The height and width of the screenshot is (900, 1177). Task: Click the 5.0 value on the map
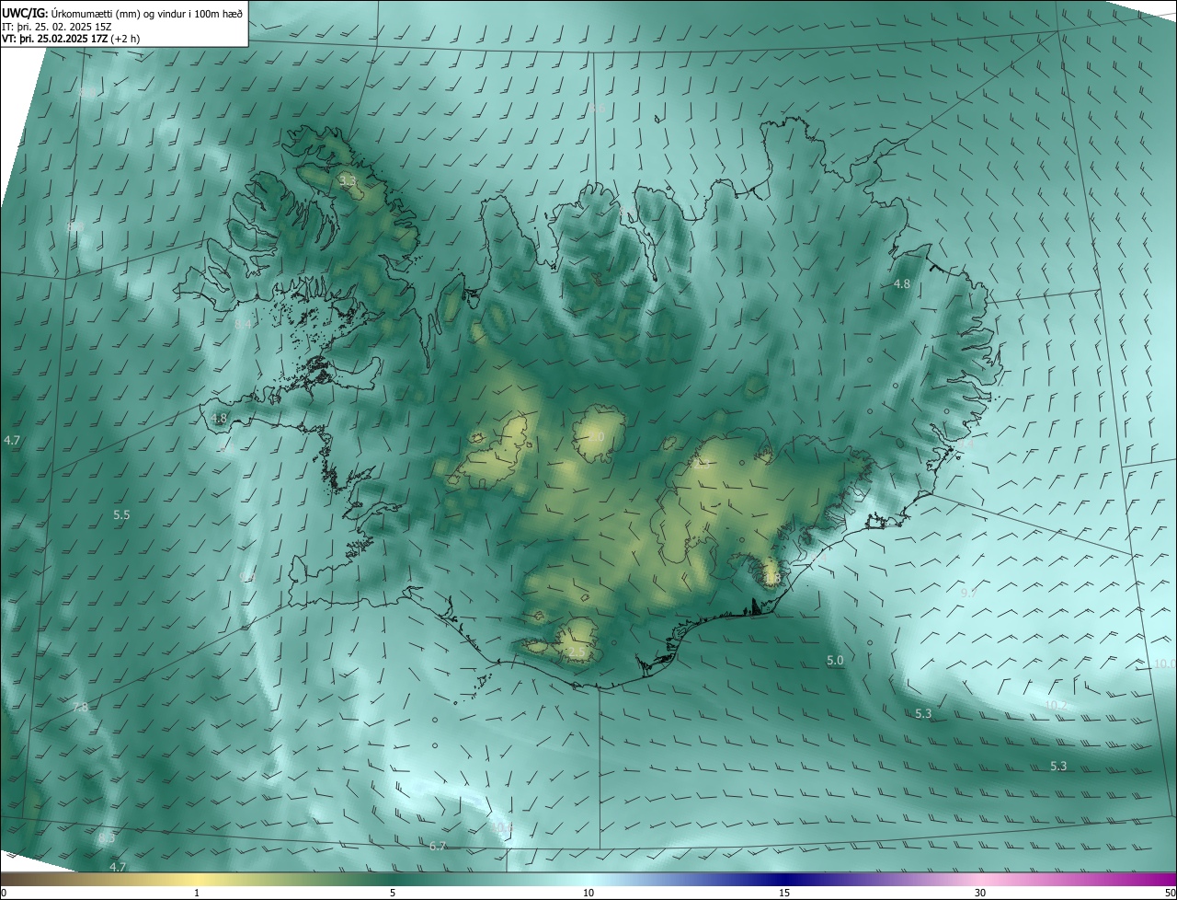pyautogui.click(x=835, y=661)
